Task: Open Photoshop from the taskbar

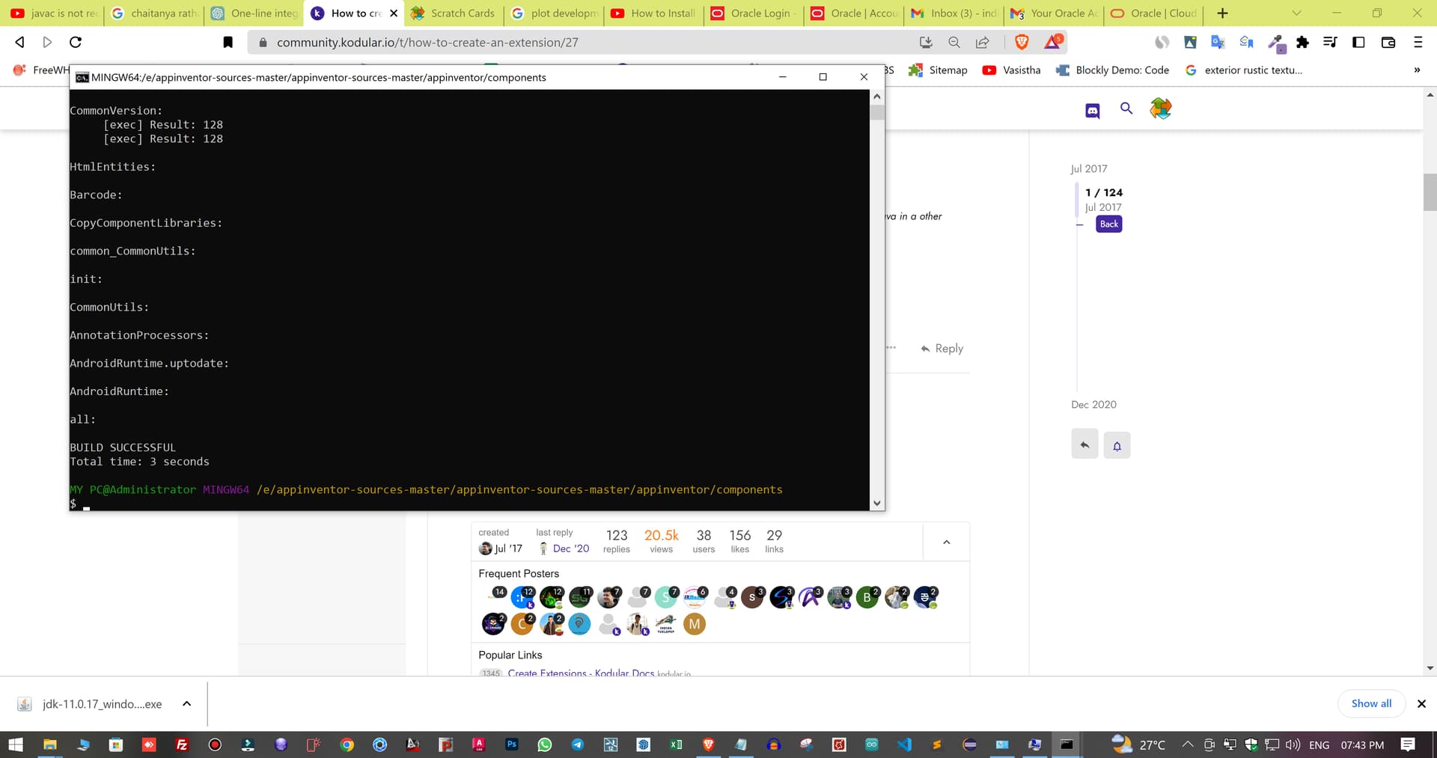Action: coord(511,745)
